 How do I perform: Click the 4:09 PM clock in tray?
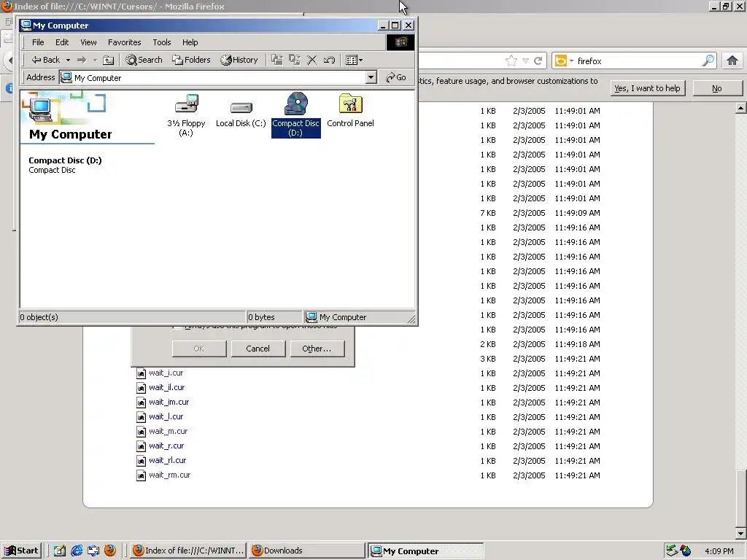(719, 551)
